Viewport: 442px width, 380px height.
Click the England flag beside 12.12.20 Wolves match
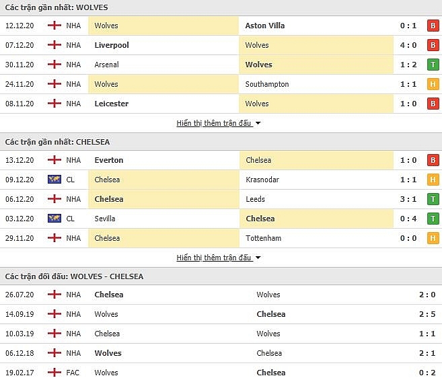point(54,26)
